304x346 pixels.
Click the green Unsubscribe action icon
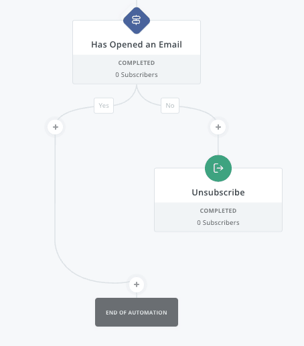tap(218, 168)
